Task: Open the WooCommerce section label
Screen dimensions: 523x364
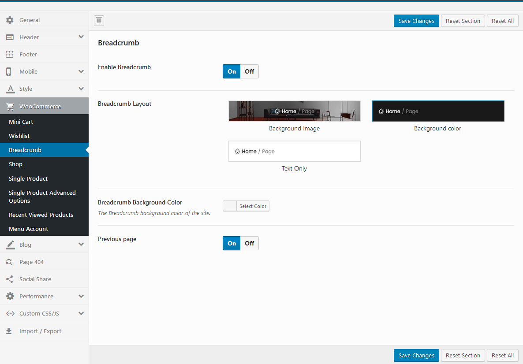Action: (40, 106)
